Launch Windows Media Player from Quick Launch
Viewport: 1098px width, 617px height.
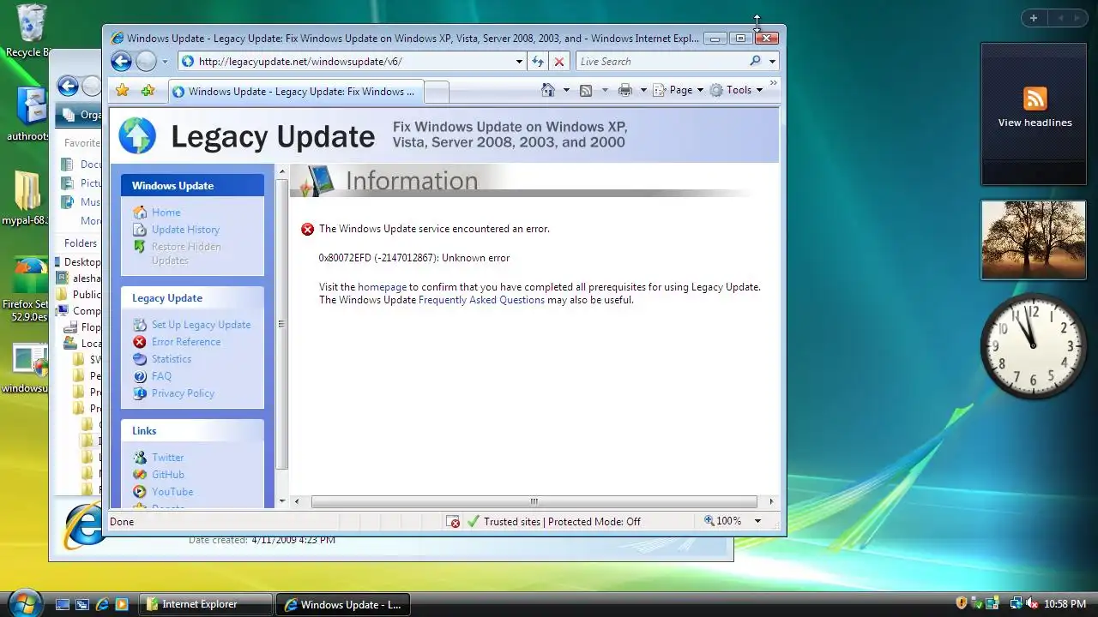click(122, 604)
